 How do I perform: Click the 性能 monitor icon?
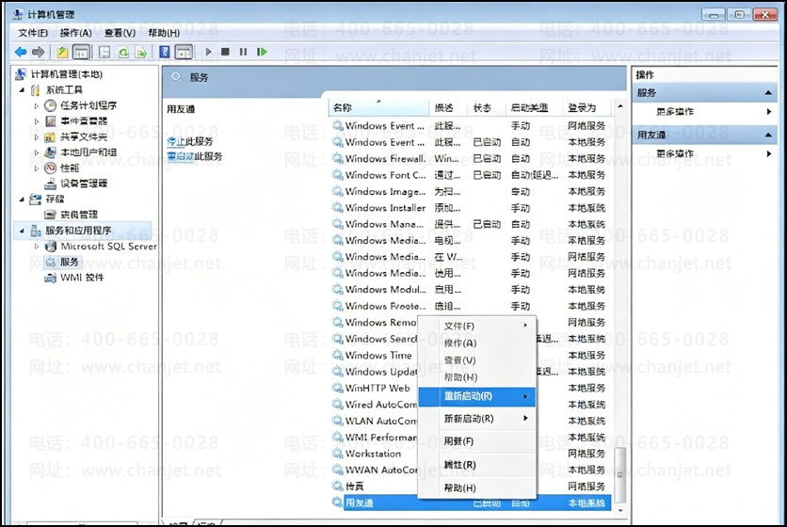(50, 168)
